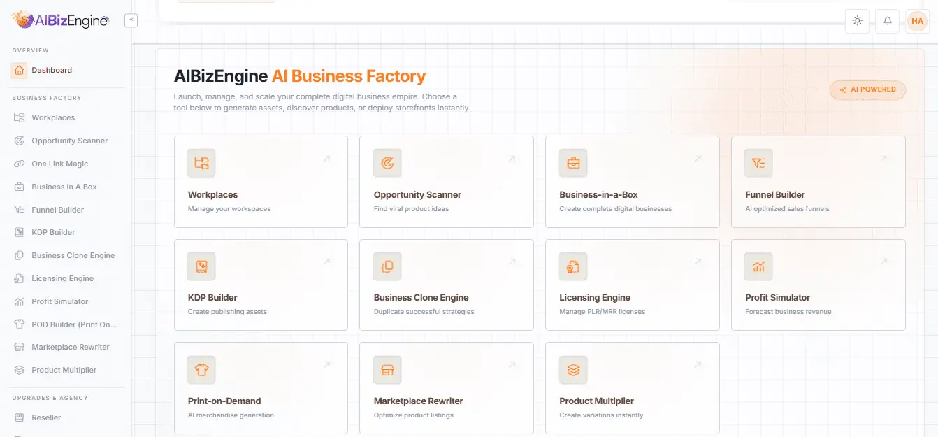
Task: Click the Profit Simulator chart icon
Action: tap(758, 266)
